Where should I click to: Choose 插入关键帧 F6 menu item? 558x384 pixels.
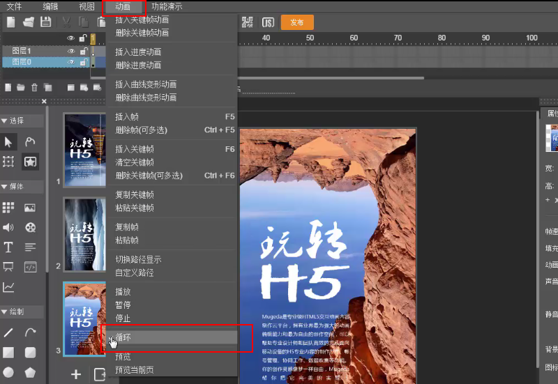[x=172, y=149]
